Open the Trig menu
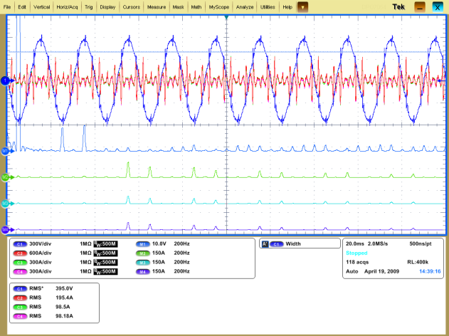Screen dimensions: 449x336 point(89,7)
